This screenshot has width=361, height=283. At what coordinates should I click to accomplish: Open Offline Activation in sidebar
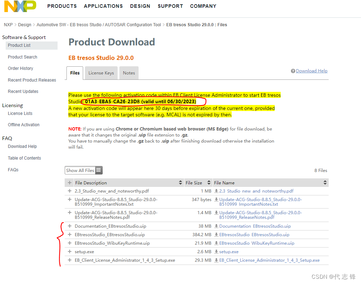(24, 124)
